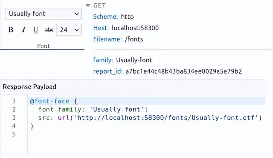Click line number 2 in gutter
The height and width of the screenshot is (158, 273).
[14, 109]
